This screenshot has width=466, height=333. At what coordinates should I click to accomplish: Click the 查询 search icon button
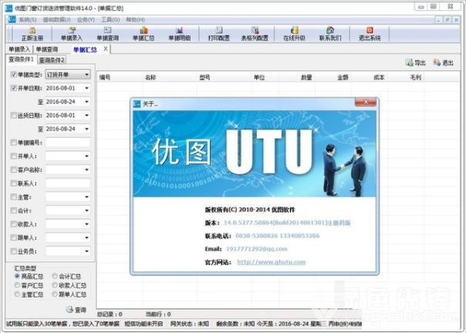tap(76, 310)
